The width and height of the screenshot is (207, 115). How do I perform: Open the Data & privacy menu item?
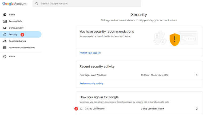pyautogui.click(x=16, y=28)
